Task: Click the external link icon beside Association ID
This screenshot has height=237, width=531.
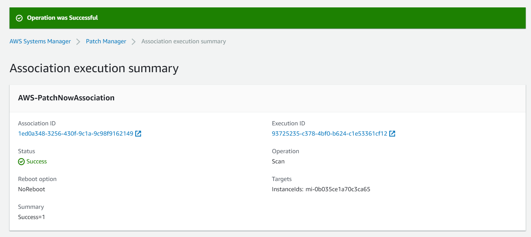Action: (x=138, y=133)
